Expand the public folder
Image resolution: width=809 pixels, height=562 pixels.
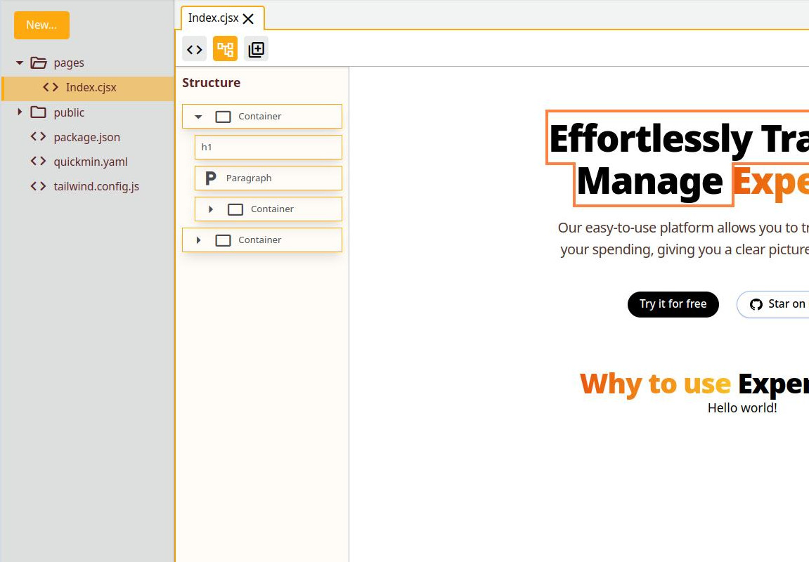[20, 112]
